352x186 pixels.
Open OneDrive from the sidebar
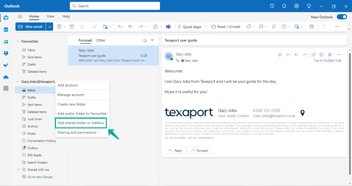[x=6, y=77]
